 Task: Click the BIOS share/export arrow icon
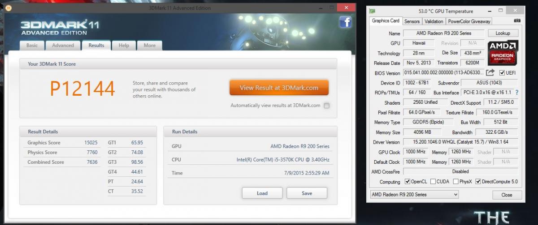[x=490, y=72]
